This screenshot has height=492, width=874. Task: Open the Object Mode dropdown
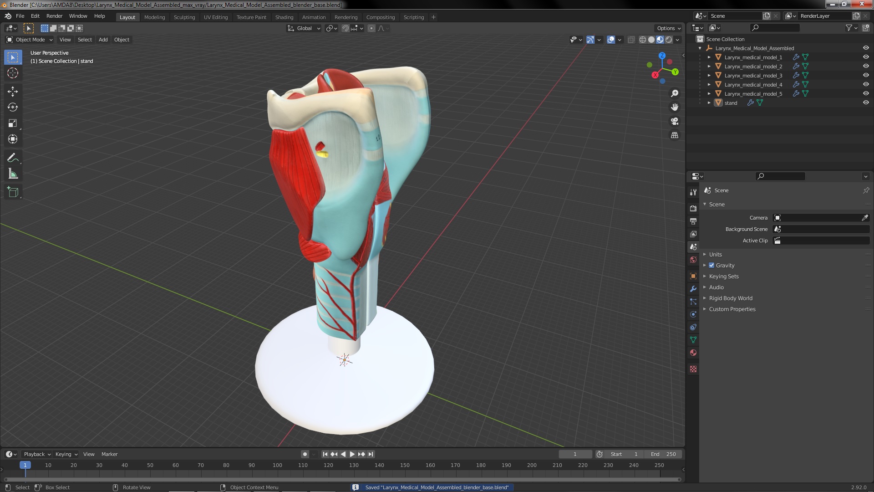tap(30, 40)
